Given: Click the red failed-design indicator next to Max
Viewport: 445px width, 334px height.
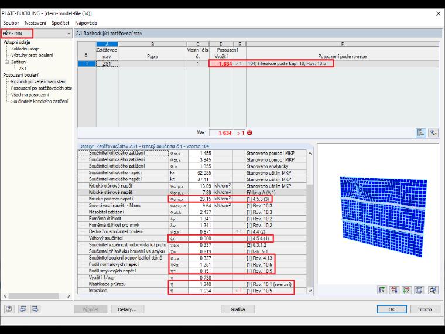Looking at the screenshot, I should [x=249, y=133].
